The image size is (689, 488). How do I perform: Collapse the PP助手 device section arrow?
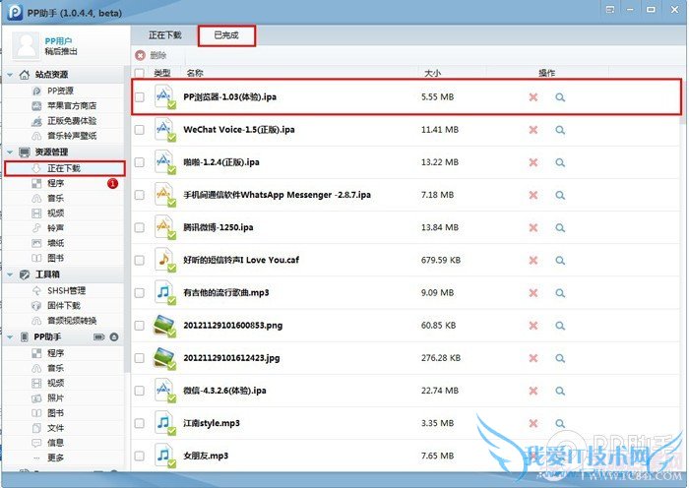pyautogui.click(x=10, y=336)
